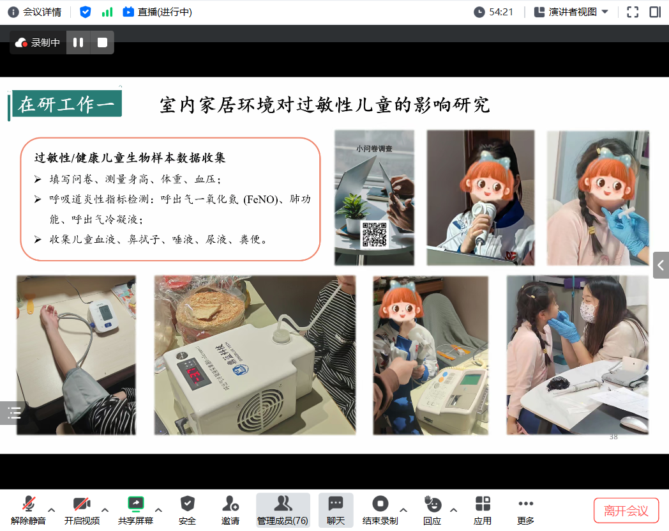Image resolution: width=669 pixels, height=531 pixels.
Task: Open the 聊天 chat panel
Action: tap(336, 510)
